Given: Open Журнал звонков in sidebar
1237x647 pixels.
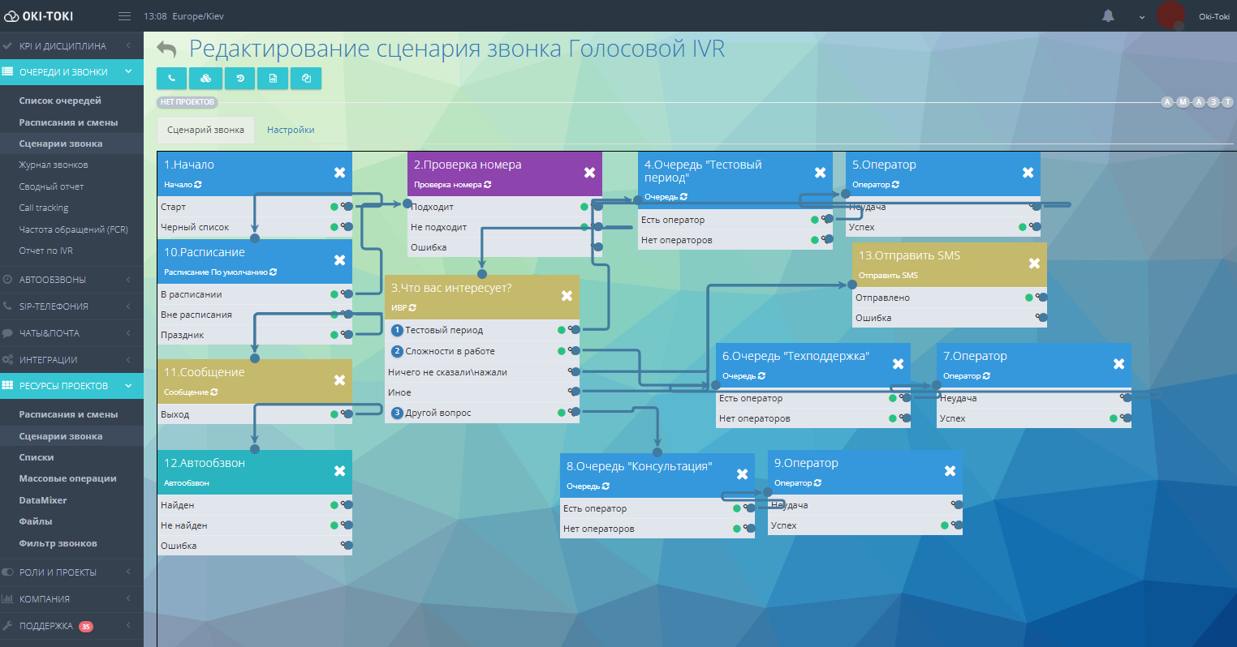Looking at the screenshot, I should pos(54,165).
